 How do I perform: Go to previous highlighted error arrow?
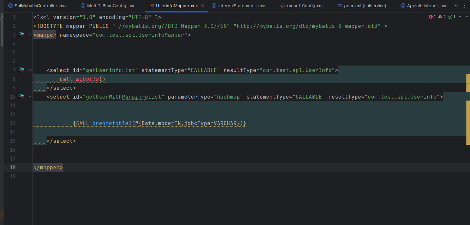tap(460, 17)
